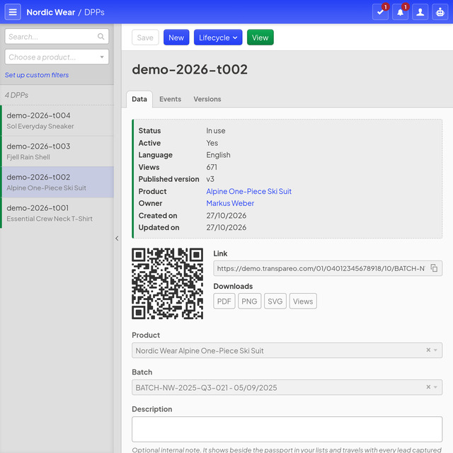Open Set up custom filters link
Viewport: 453px width, 453px height.
pyautogui.click(x=37, y=75)
